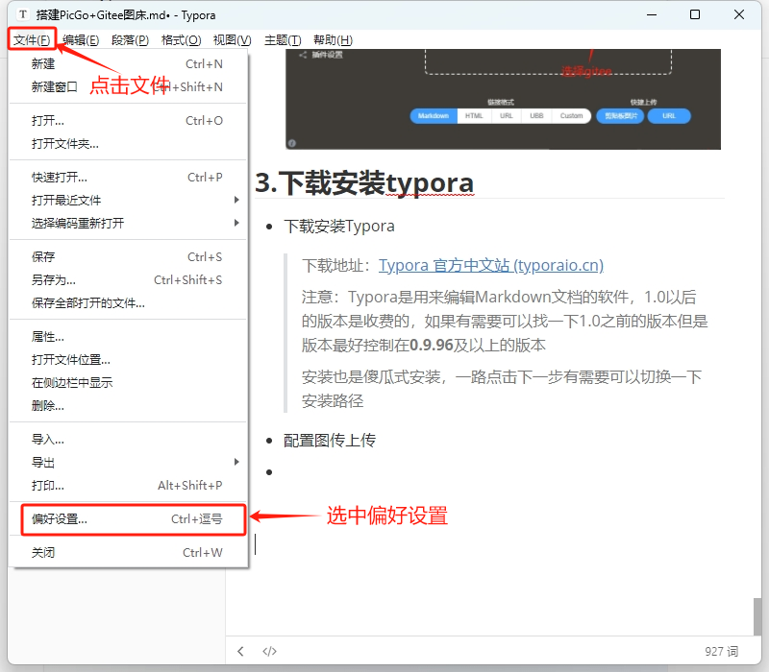The width and height of the screenshot is (769, 672).
Task: Select 保存全部打开的文件... entry
Action: (x=128, y=302)
